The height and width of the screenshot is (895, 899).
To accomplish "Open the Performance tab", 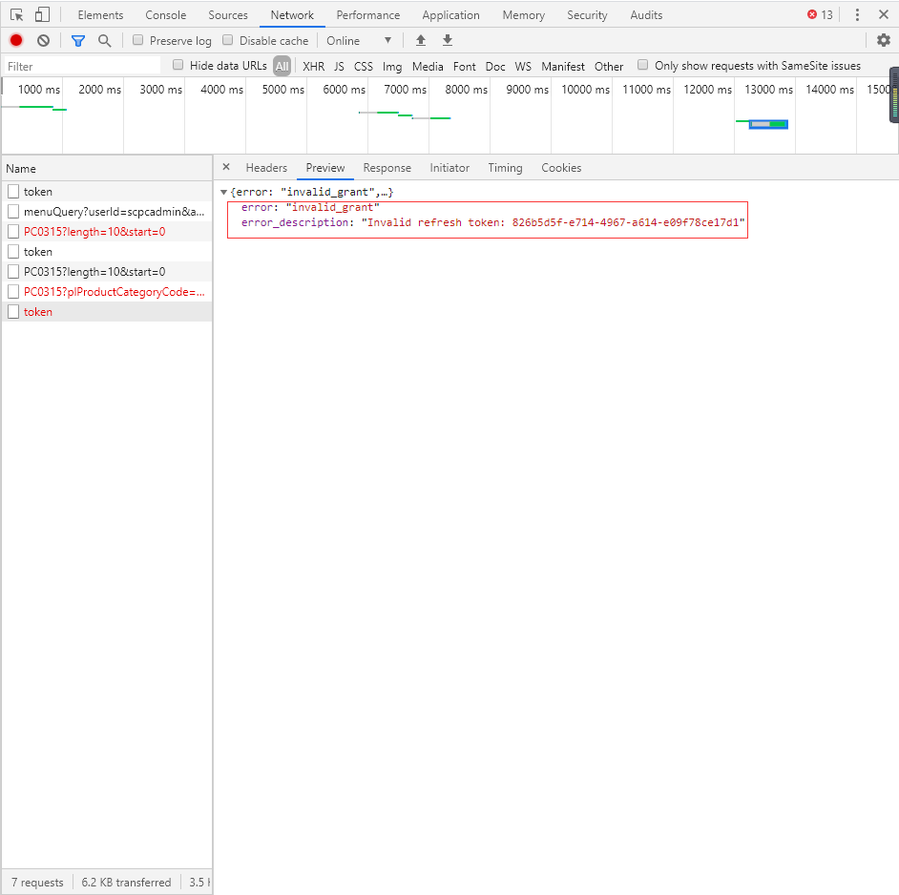I will coord(367,15).
